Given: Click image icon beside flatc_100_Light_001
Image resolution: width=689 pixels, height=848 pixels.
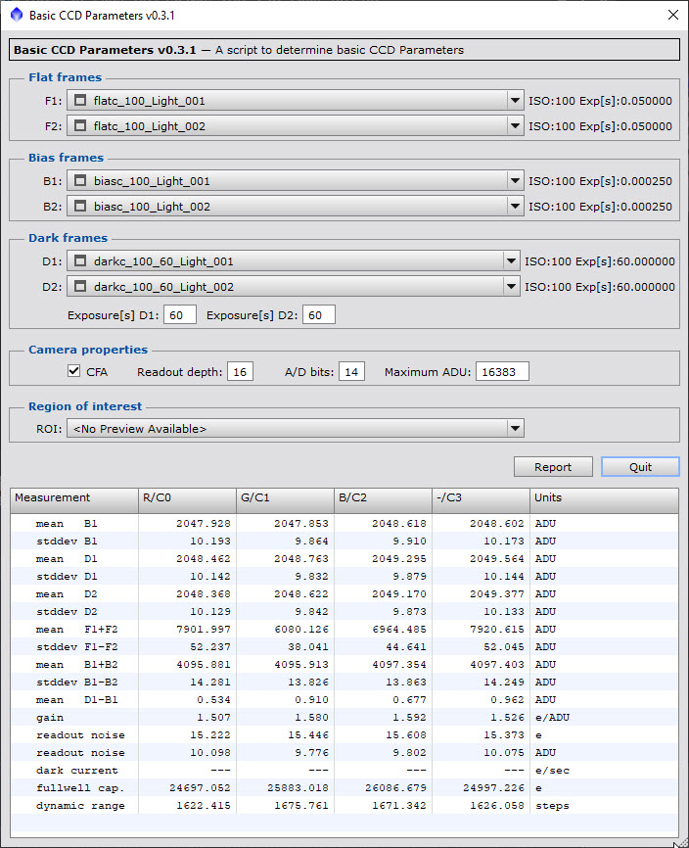Looking at the screenshot, I should click(80, 101).
